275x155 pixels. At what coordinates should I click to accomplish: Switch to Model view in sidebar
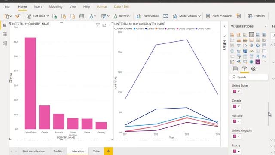coord(5,43)
